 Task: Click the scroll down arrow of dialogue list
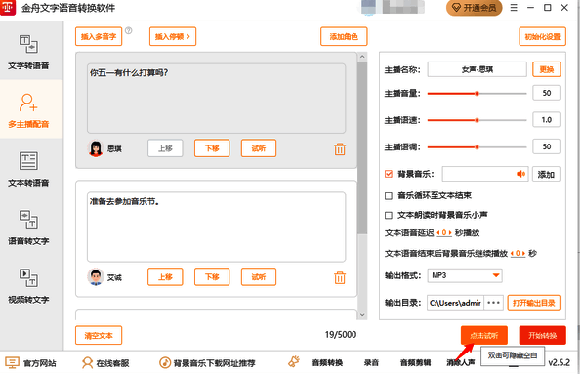362,315
